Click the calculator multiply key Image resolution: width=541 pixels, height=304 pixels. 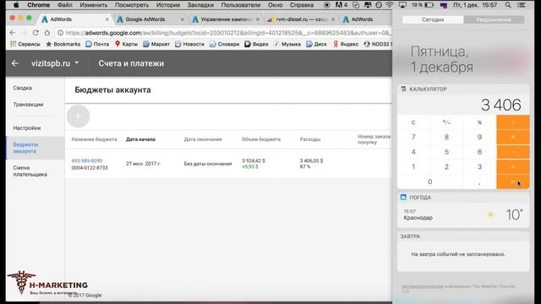click(x=513, y=137)
